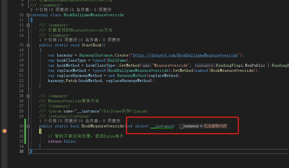The height and width of the screenshot is (168, 289).
Task: Click the closing brace on line 35
Action: point(31,151)
